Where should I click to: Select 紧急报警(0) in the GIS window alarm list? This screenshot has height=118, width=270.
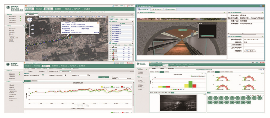[x=12, y=18]
